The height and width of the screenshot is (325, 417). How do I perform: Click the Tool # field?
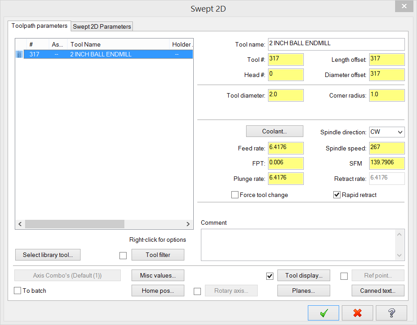point(285,60)
